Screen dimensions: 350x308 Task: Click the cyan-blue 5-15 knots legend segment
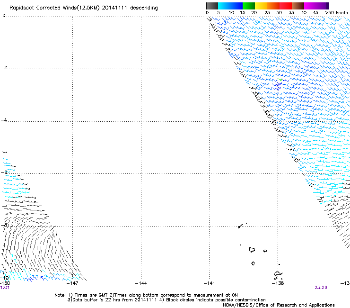click(x=230, y=6)
